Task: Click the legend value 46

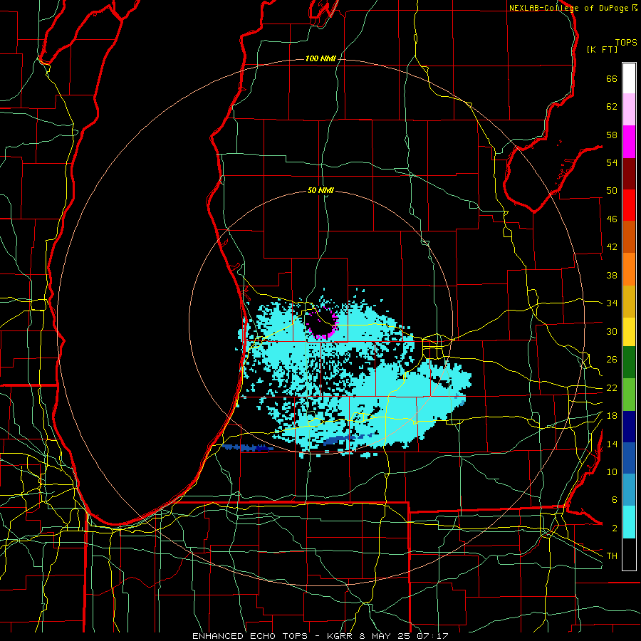Action: click(x=612, y=219)
